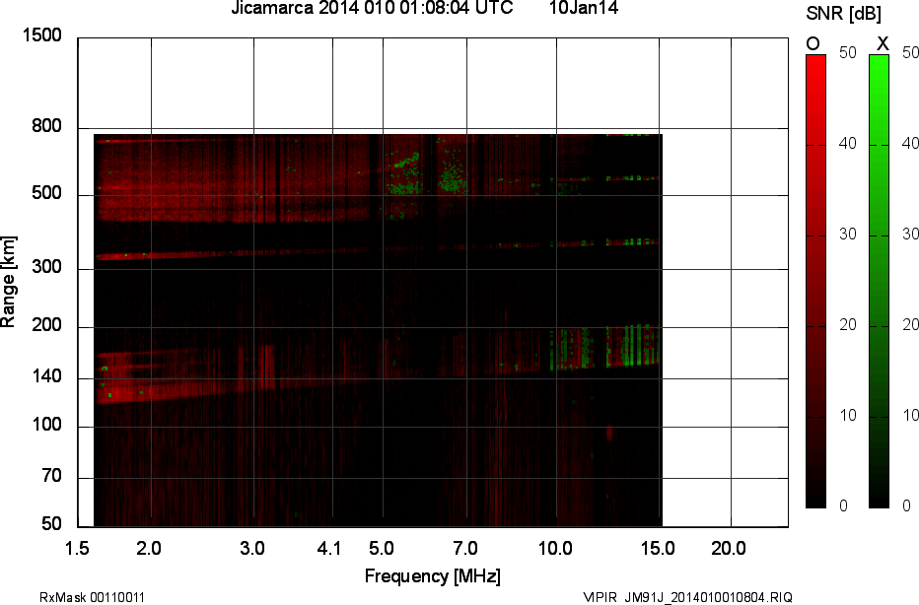Click the 70 km range tick label
919x605 pixels.
point(53,478)
